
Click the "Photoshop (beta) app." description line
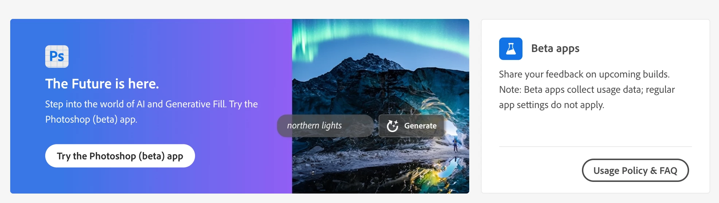tap(91, 119)
